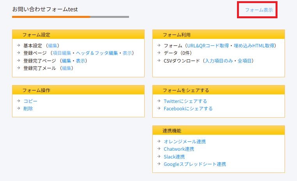
Task: Open ヘッダ＆フッタ編集 link
Action: coord(97,53)
